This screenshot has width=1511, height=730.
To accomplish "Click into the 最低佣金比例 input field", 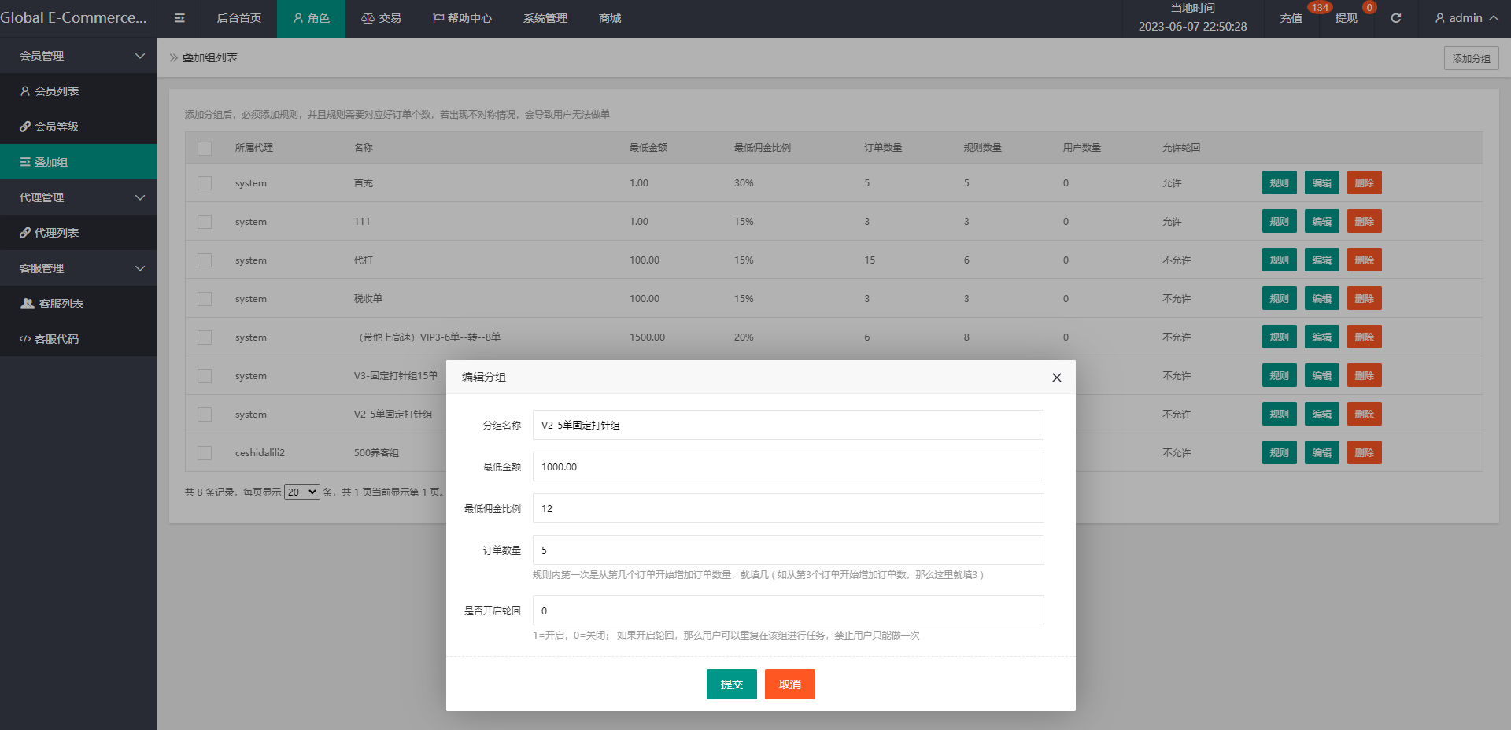I will click(788, 508).
